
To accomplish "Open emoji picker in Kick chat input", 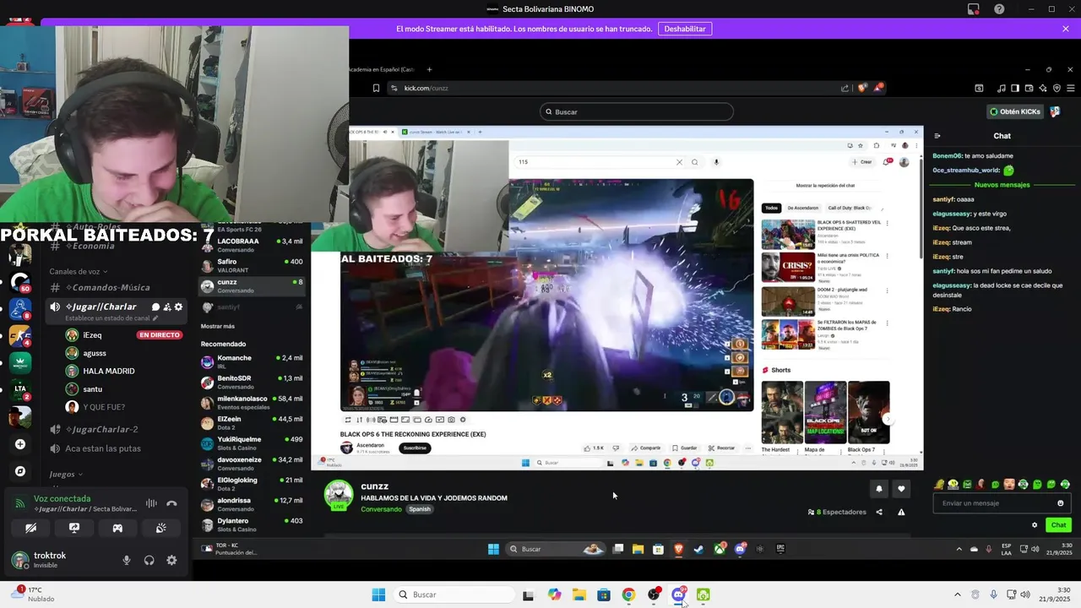I will 1061,503.
